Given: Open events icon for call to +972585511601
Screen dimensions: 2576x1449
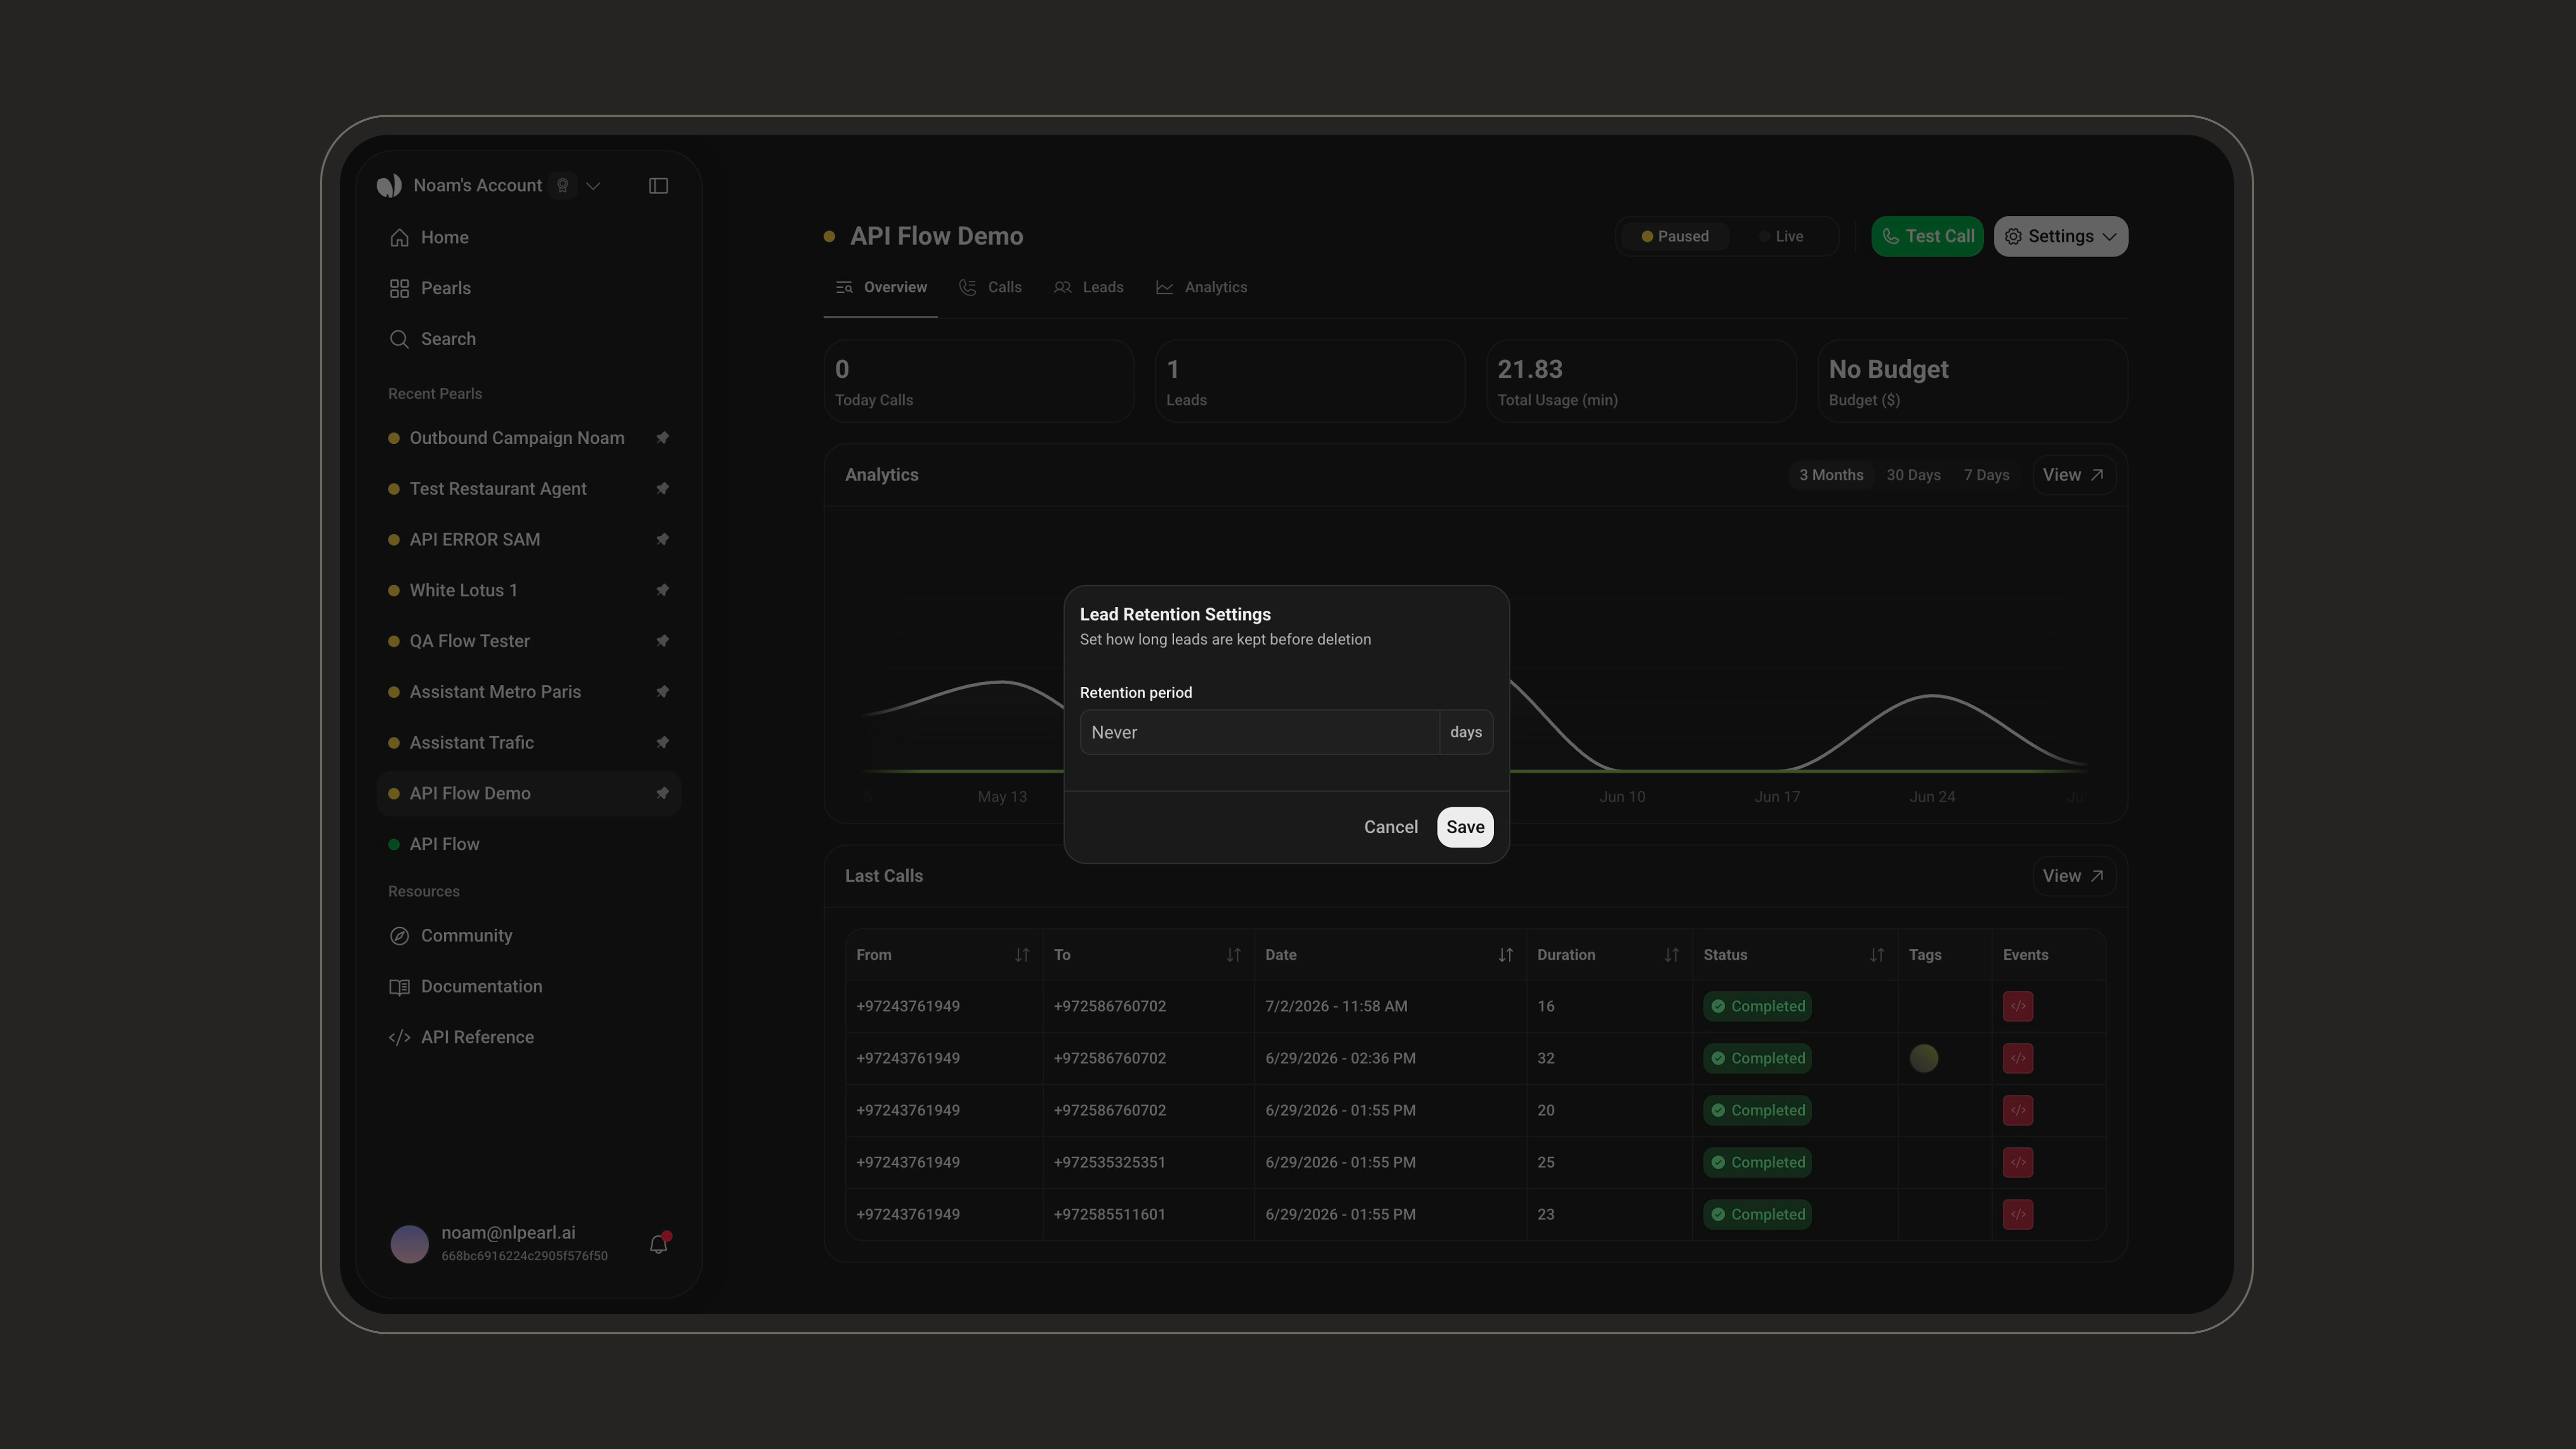Looking at the screenshot, I should [x=2017, y=1214].
